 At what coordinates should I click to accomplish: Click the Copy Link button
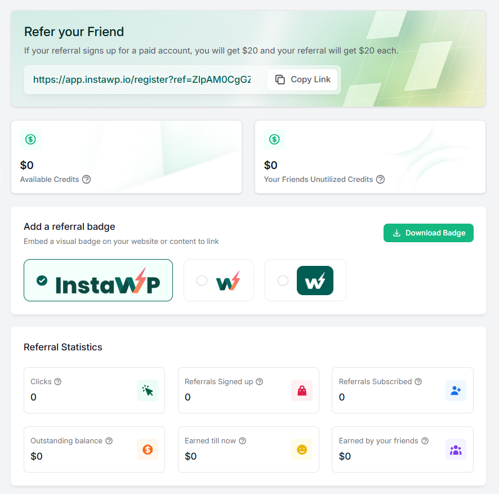coord(302,79)
